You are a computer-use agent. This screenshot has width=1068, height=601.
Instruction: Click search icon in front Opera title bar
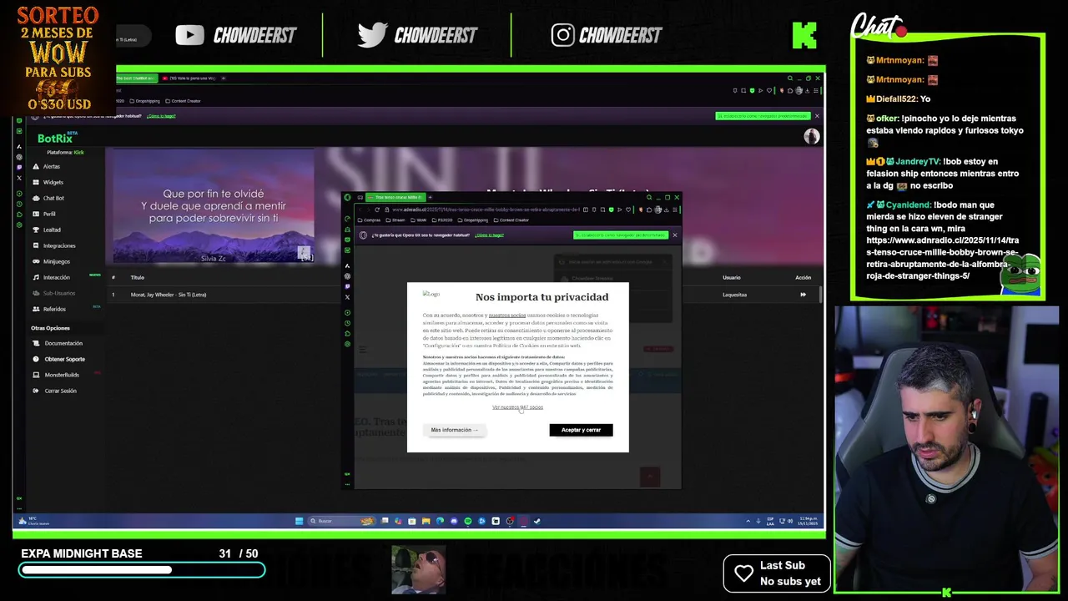[x=648, y=198]
